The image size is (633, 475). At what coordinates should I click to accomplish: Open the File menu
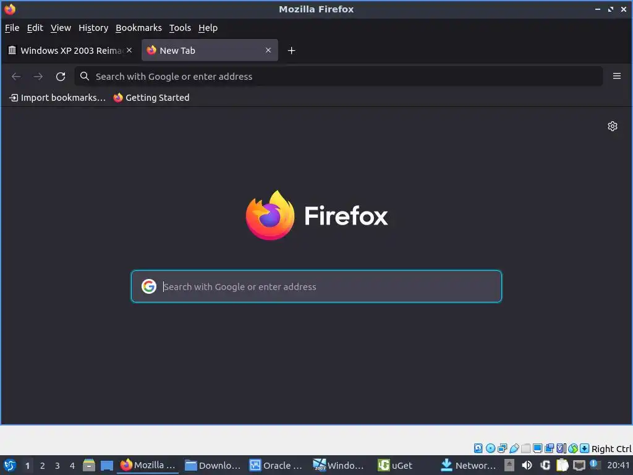tap(12, 28)
